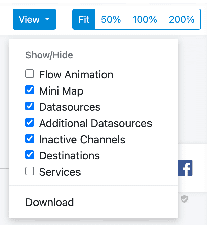Zoom the diagram to 200%
The width and height of the screenshot is (207, 225).
pyautogui.click(x=182, y=19)
